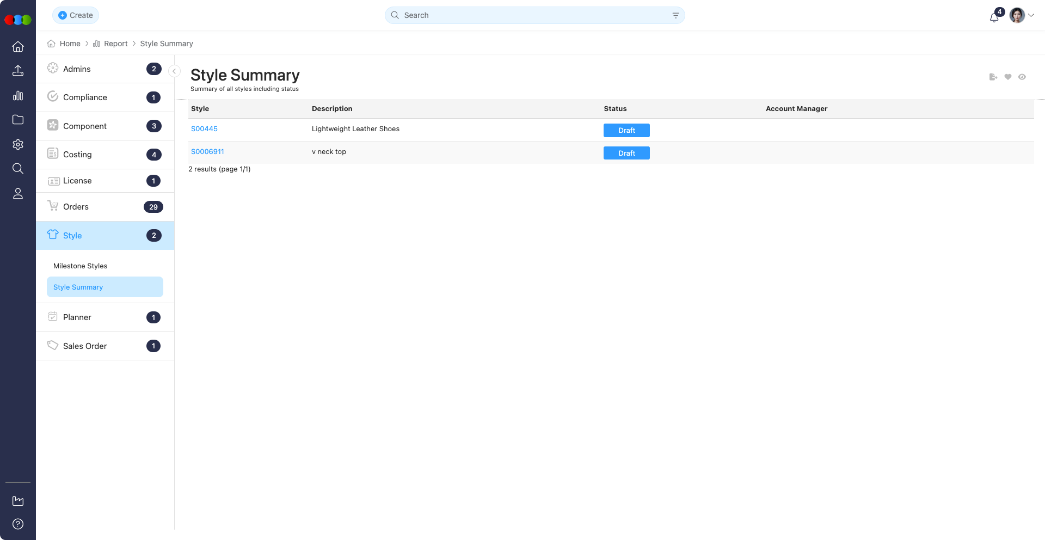Viewport: 1045px width, 540px height.
Task: Click Draft status badge for S0006911
Action: click(x=626, y=154)
